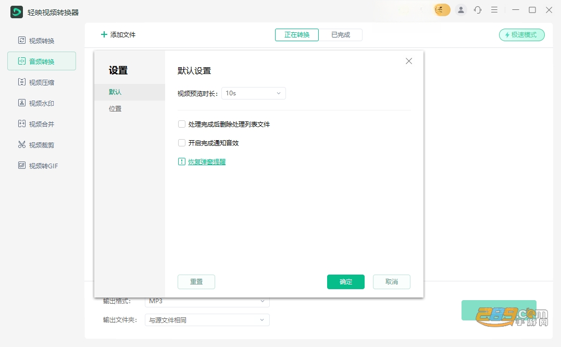Expand the 视频预览时长 10s dropdown
Screen dimensions: 561x347
pos(254,93)
